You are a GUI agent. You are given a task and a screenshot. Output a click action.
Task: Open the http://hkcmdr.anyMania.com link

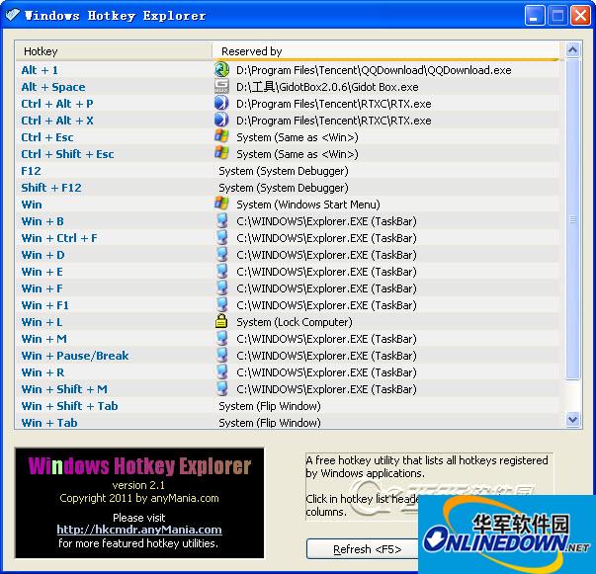coord(139,530)
